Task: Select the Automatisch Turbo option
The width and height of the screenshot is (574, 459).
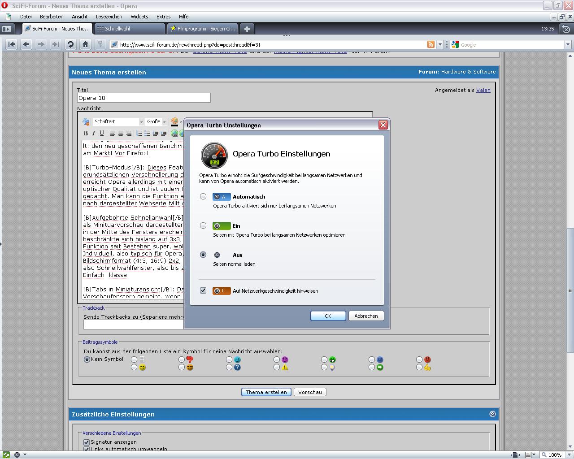Action: 203,196
